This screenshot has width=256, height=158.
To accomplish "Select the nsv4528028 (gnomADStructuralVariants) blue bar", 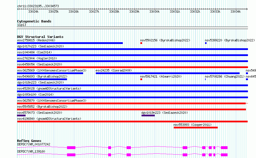I will 132,91.
